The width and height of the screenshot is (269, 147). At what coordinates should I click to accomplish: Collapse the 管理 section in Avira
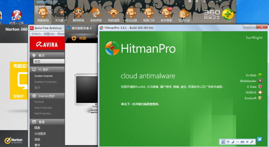47,122
